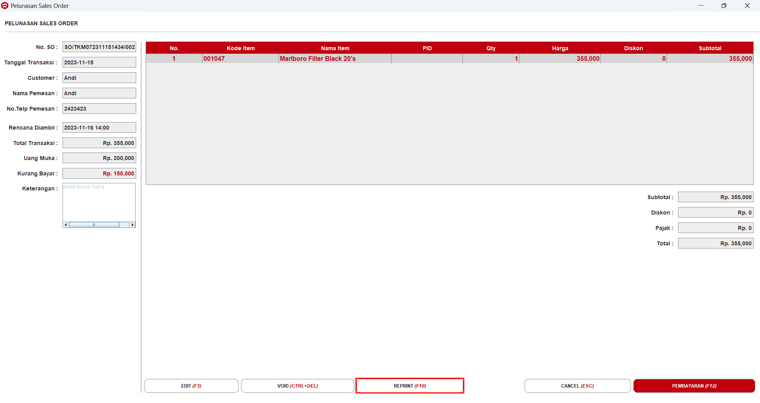760x403 pixels.
Task: Click the No.Telp Pemesan field 2423423
Action: click(99, 109)
